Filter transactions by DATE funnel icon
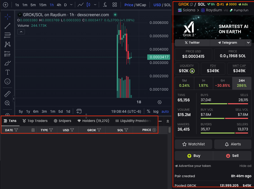The width and height of the screenshot is (254, 189). coord(16,130)
